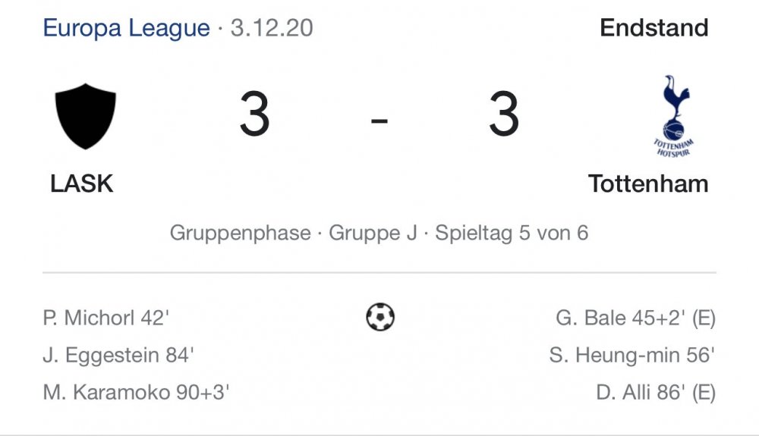The height and width of the screenshot is (436, 759).
Task: Select the Tottenham team name
Action: pyautogui.click(x=648, y=183)
